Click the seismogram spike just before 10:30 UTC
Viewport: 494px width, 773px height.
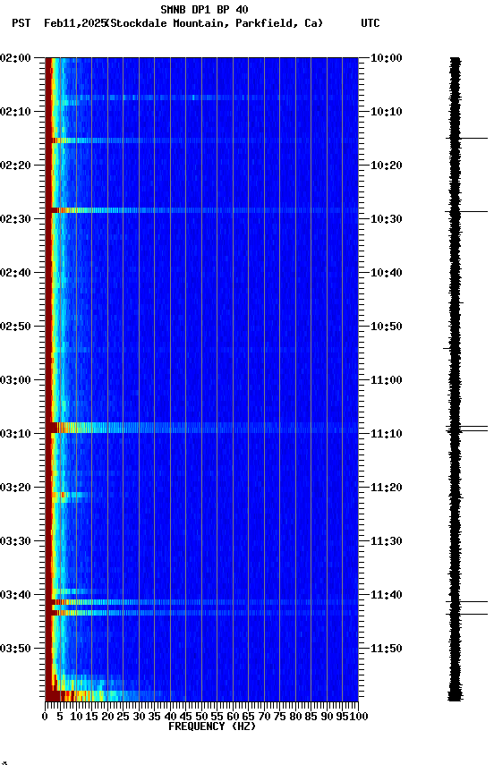466,211
